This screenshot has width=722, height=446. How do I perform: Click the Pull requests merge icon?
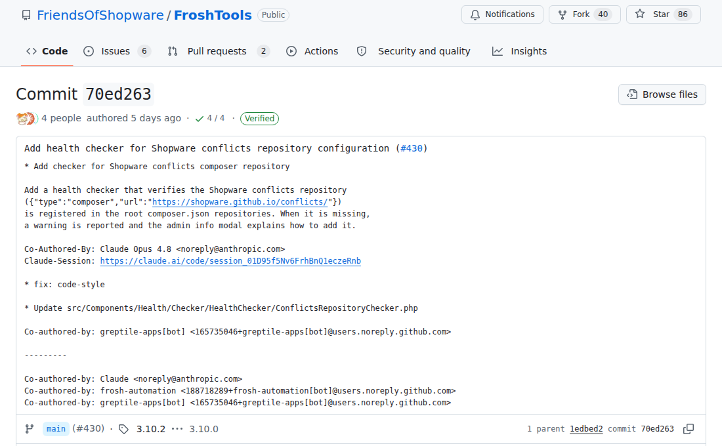pyautogui.click(x=173, y=51)
